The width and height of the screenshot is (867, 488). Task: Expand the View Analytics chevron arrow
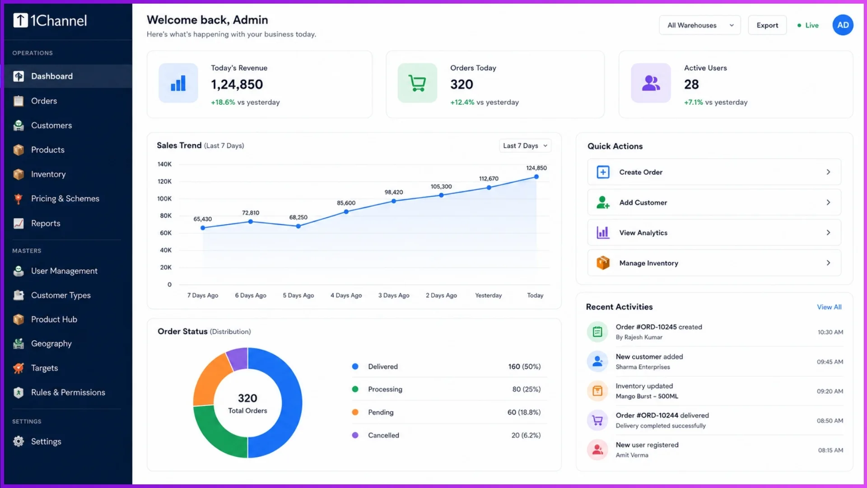[x=828, y=233]
